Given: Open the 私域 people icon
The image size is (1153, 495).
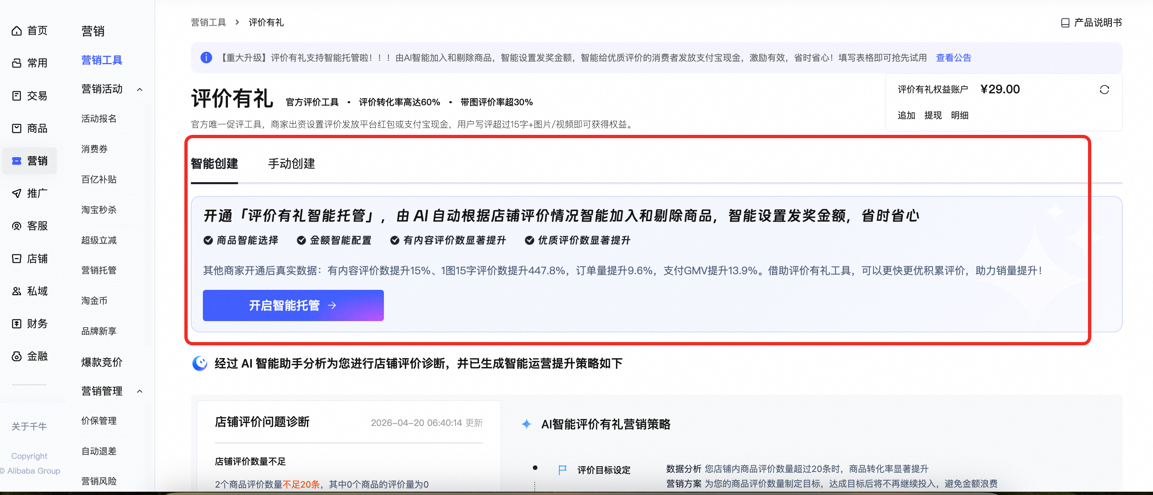Looking at the screenshot, I should (16, 291).
